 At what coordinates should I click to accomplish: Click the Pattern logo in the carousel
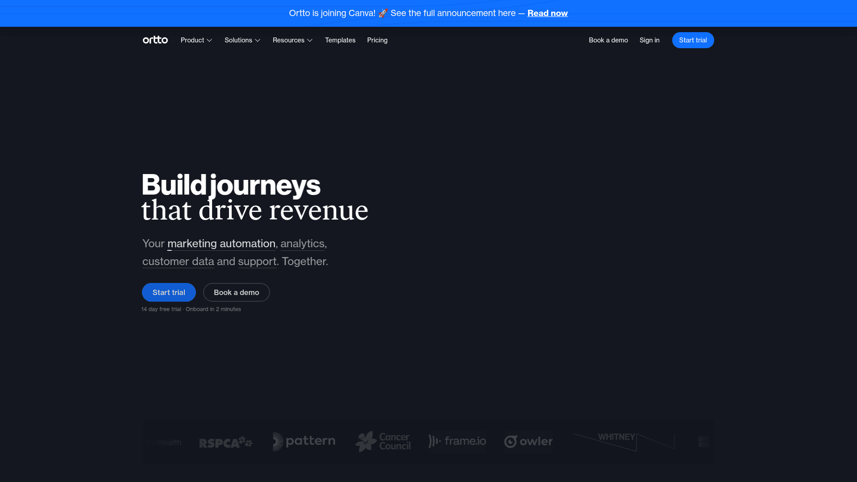click(x=304, y=441)
